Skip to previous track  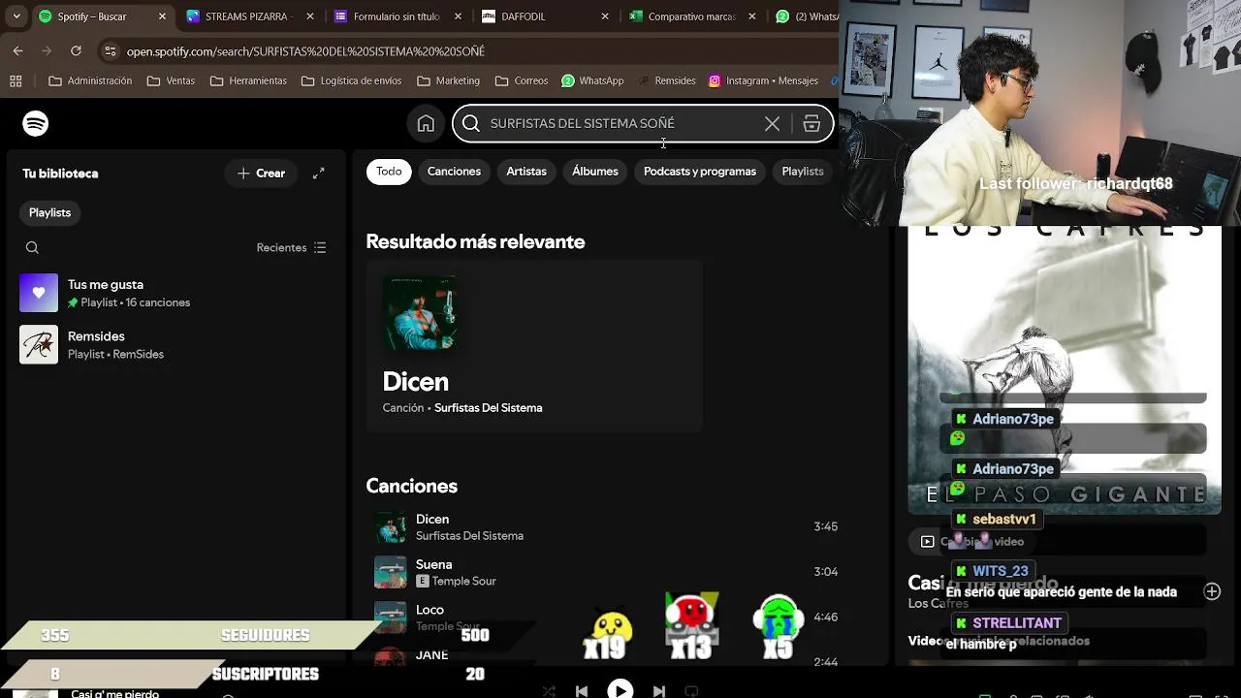coord(582,691)
